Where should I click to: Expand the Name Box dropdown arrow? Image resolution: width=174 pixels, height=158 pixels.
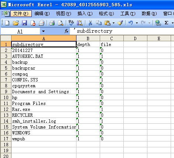pyautogui.click(x=43, y=31)
